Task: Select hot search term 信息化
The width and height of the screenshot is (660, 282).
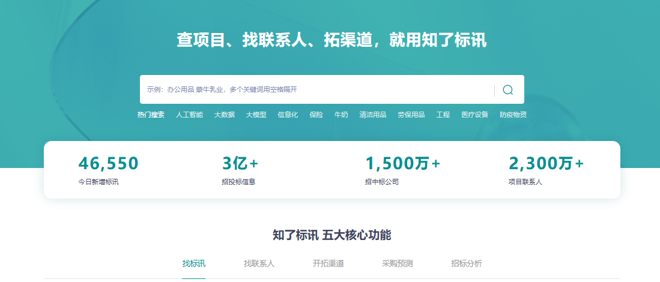Action: 288,115
